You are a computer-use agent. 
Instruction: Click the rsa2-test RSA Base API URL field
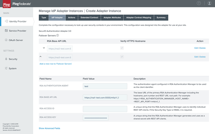coord(60,48)
